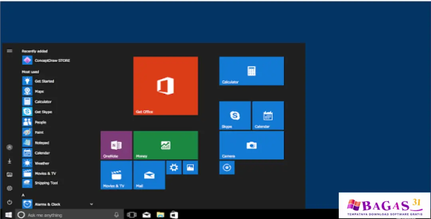Viewport: 431px width, 219px height.
Task: Click the Cortana microphone icon
Action: pos(117,215)
